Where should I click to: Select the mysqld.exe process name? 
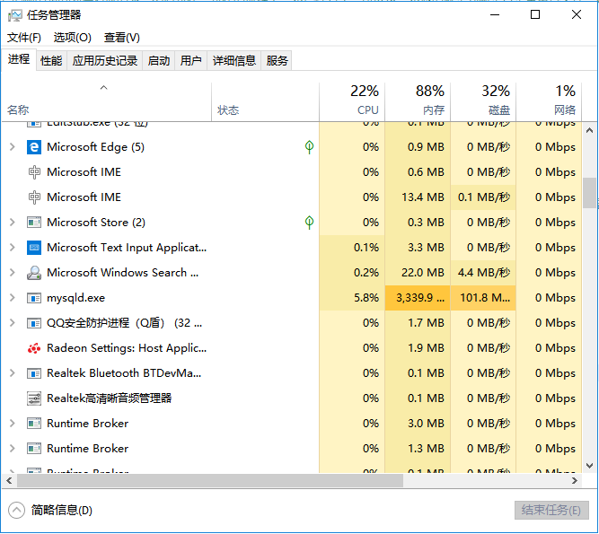[x=75, y=298]
